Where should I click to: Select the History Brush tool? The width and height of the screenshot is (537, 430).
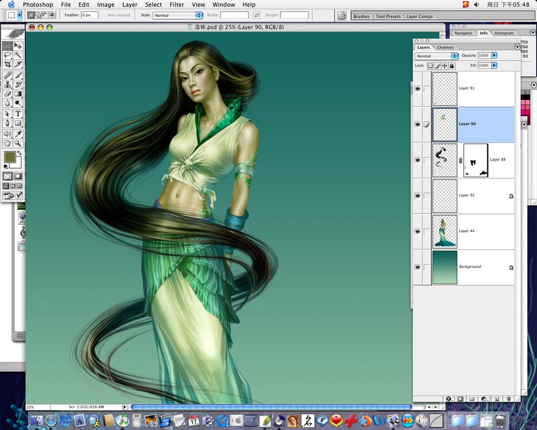click(x=18, y=84)
